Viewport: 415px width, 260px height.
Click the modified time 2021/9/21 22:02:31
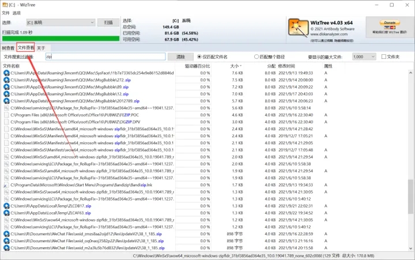click(x=296, y=206)
